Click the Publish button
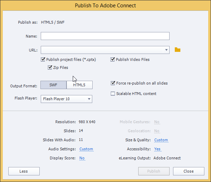 coord(154,171)
